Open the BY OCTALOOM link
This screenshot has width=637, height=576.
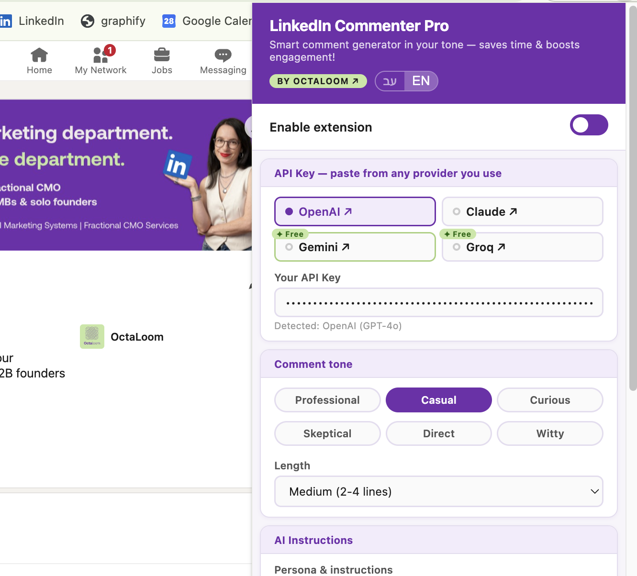tap(318, 81)
